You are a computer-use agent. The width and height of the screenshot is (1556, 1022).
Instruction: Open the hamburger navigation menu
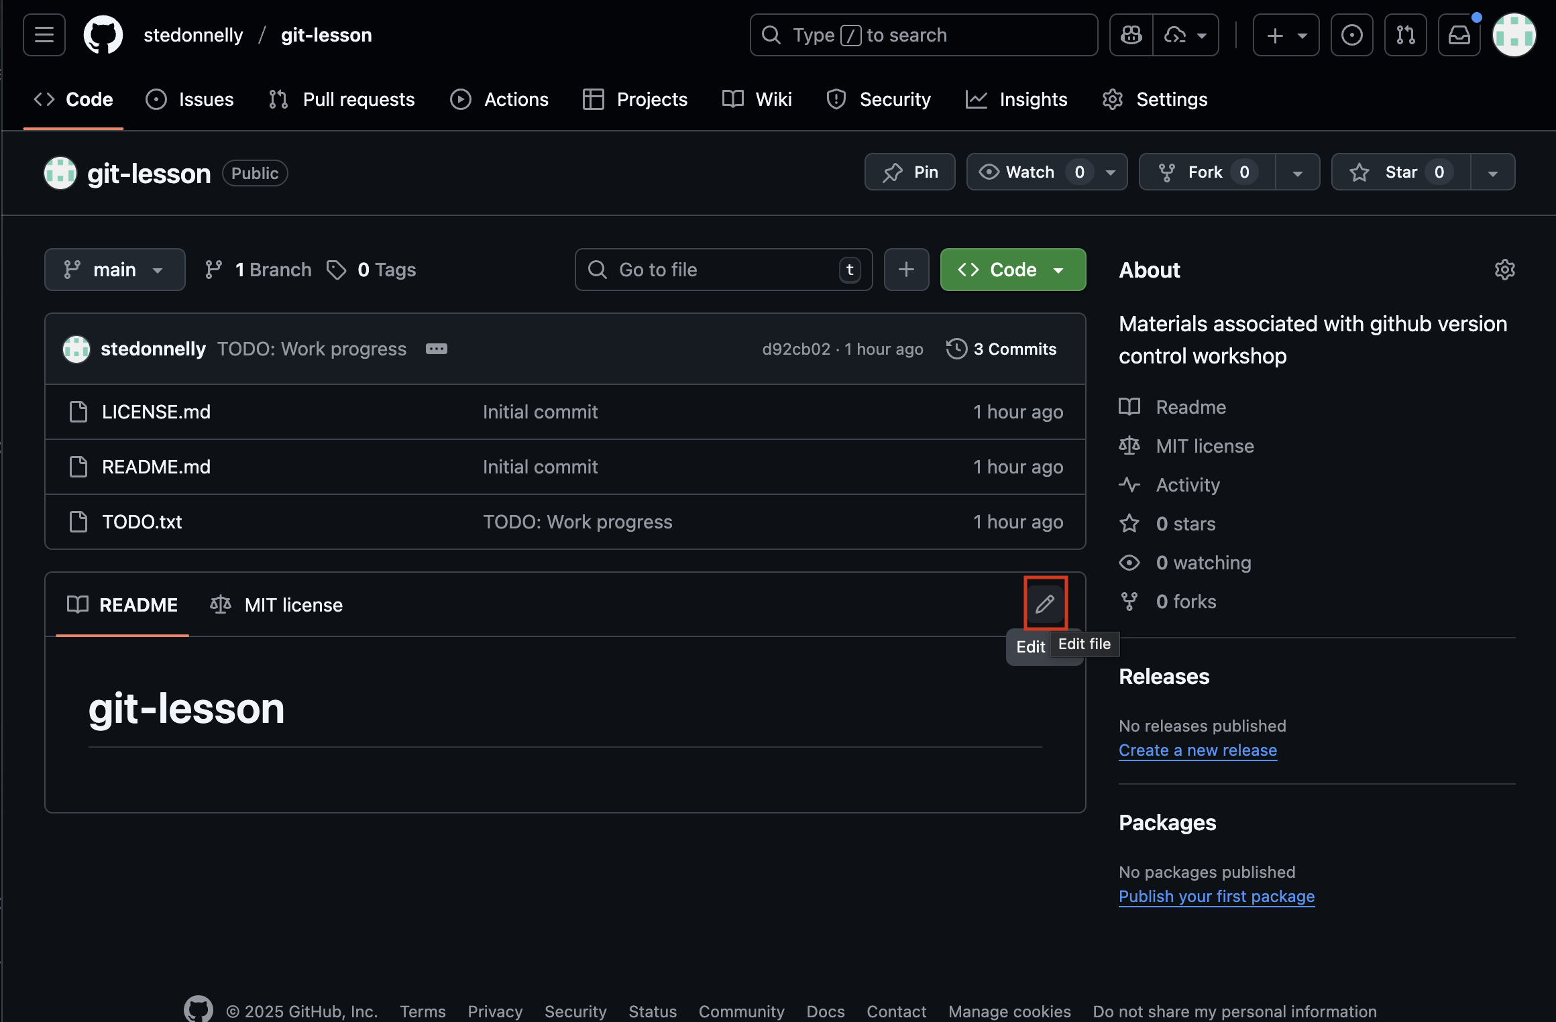pyautogui.click(x=44, y=35)
